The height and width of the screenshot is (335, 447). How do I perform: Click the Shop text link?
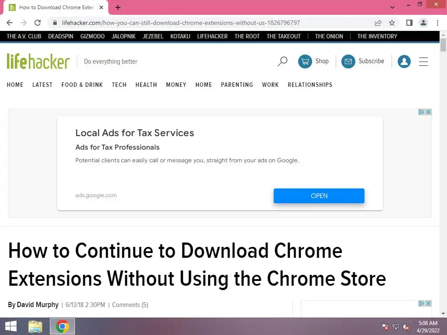coord(322,61)
